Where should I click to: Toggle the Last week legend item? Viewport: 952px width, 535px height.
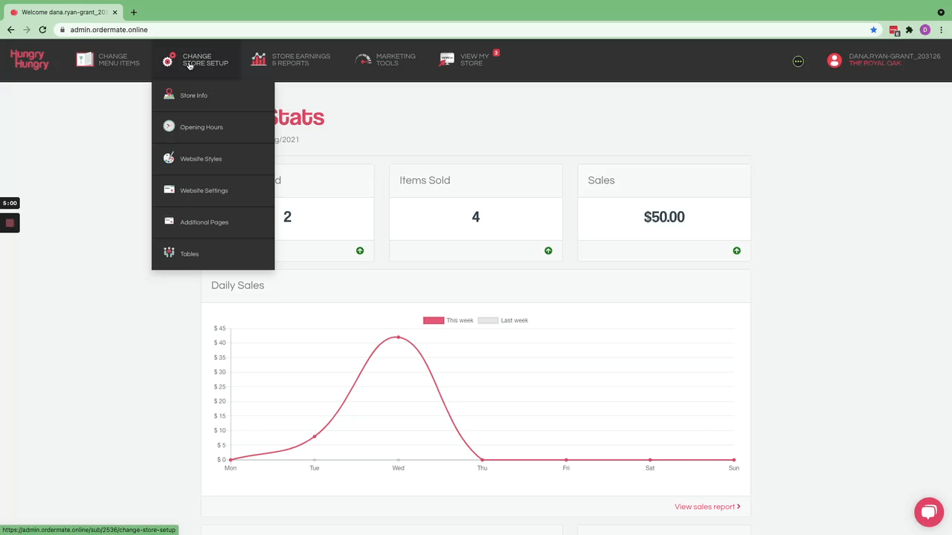[503, 320]
